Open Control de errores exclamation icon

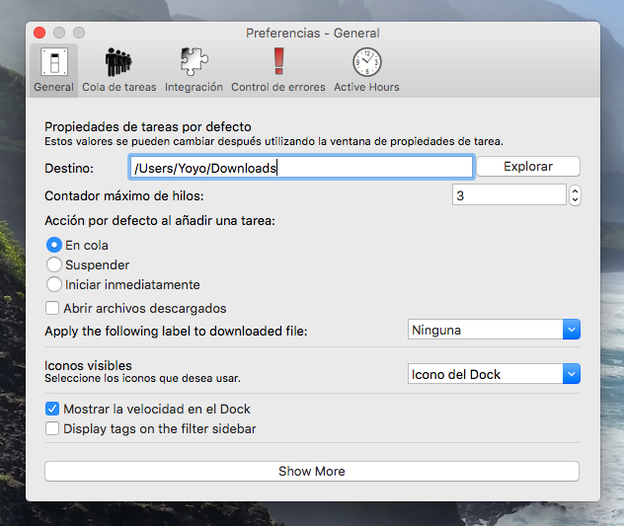pyautogui.click(x=277, y=63)
